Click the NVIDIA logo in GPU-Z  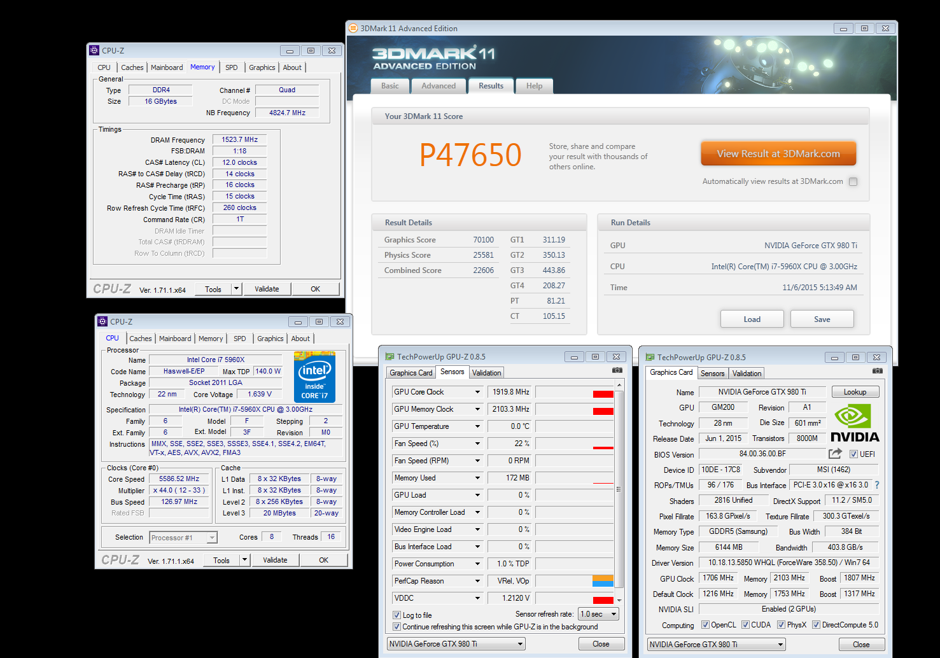(855, 423)
